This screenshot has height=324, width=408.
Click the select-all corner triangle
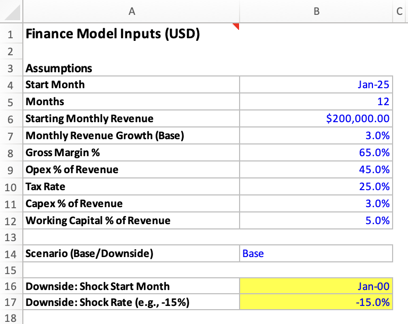(x=12, y=12)
